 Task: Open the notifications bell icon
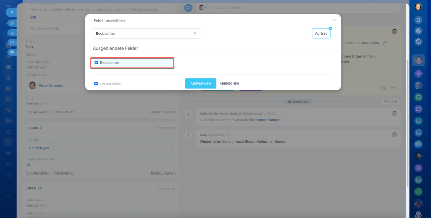pos(418,20)
